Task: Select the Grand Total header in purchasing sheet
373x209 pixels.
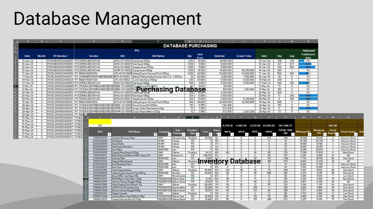Action: (244, 56)
